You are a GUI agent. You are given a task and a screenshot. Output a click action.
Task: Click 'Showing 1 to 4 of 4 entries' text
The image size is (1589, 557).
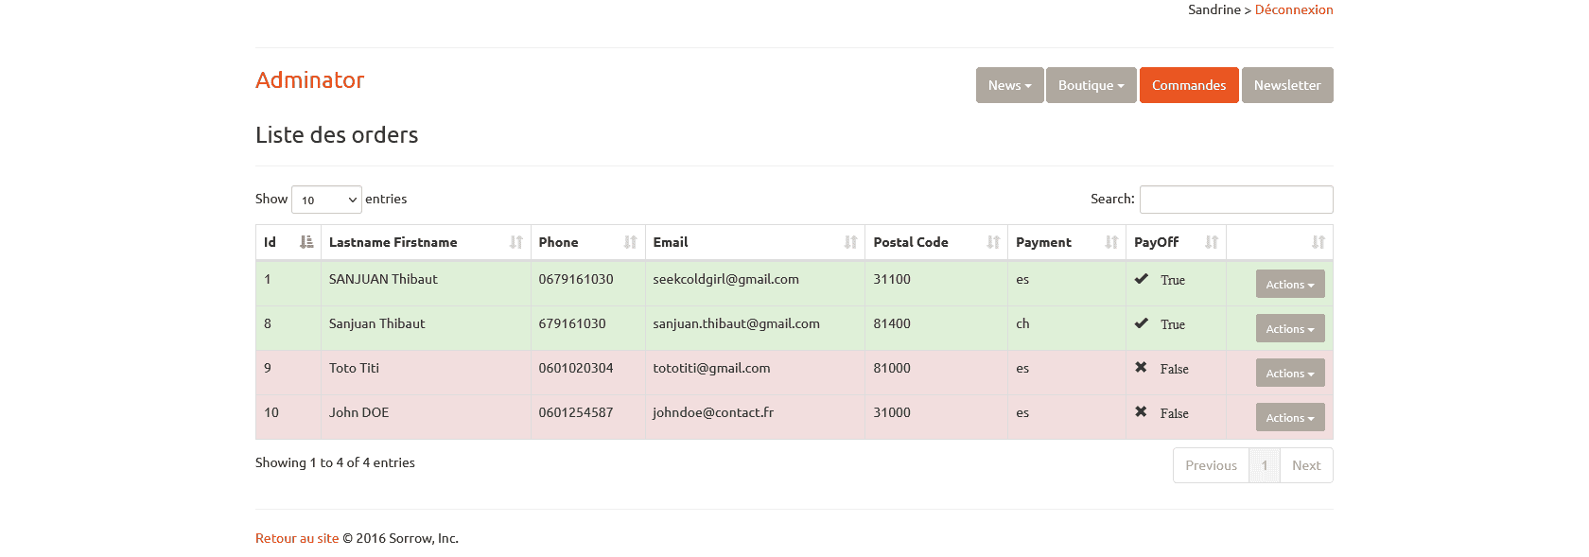coord(335,462)
